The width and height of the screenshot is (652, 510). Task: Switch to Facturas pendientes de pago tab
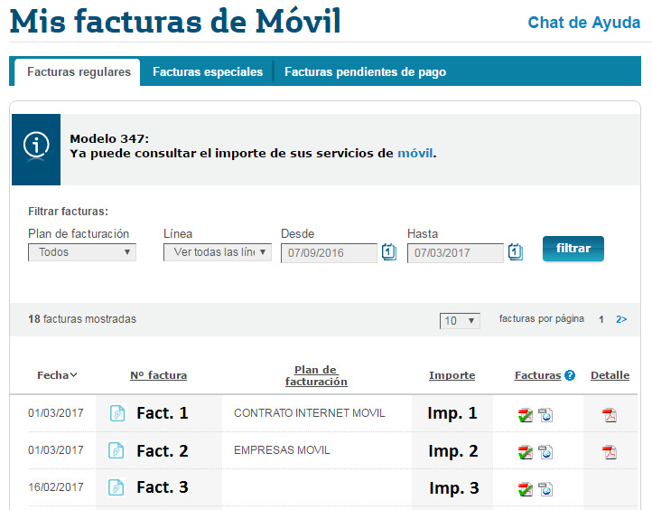[x=365, y=71]
